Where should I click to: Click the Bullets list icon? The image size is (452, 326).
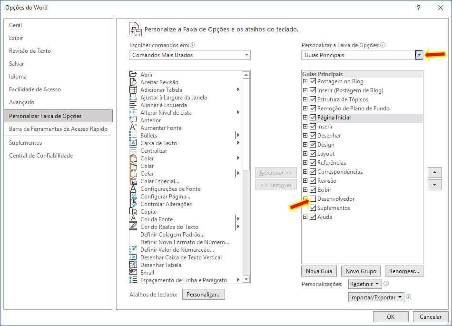(133, 136)
